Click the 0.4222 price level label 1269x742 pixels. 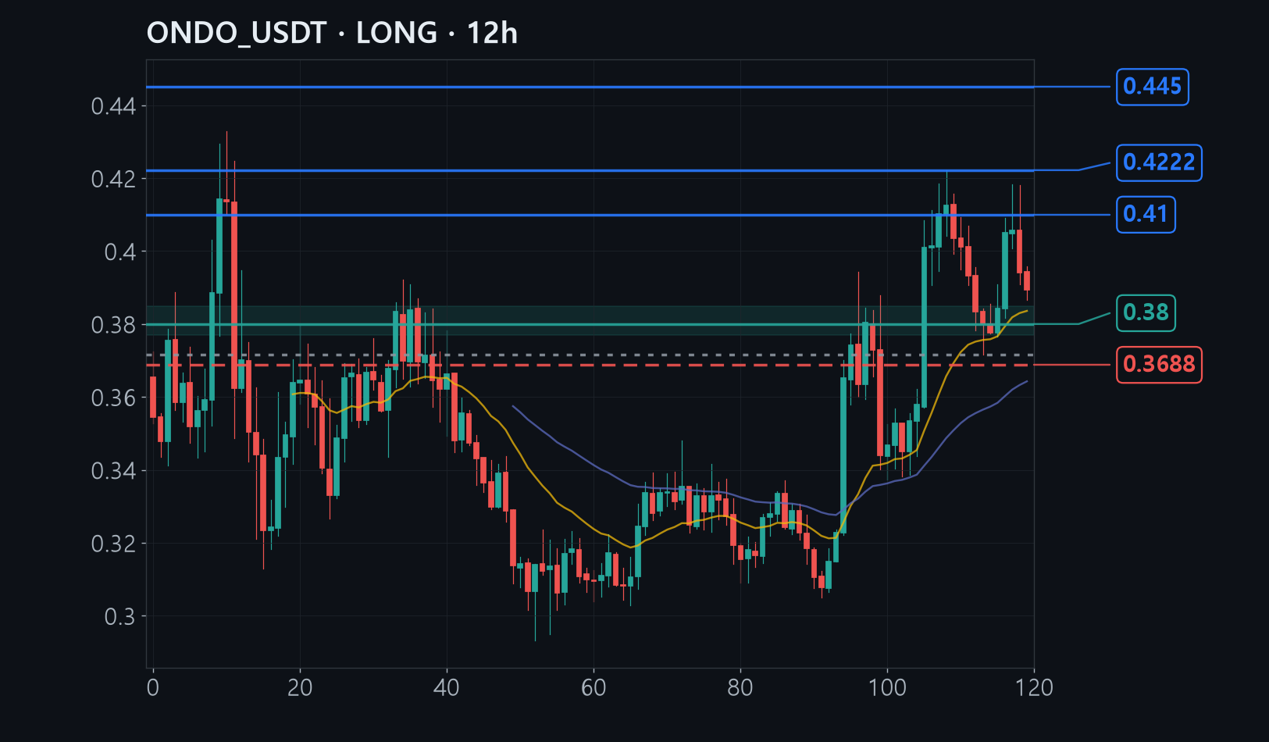point(1159,162)
